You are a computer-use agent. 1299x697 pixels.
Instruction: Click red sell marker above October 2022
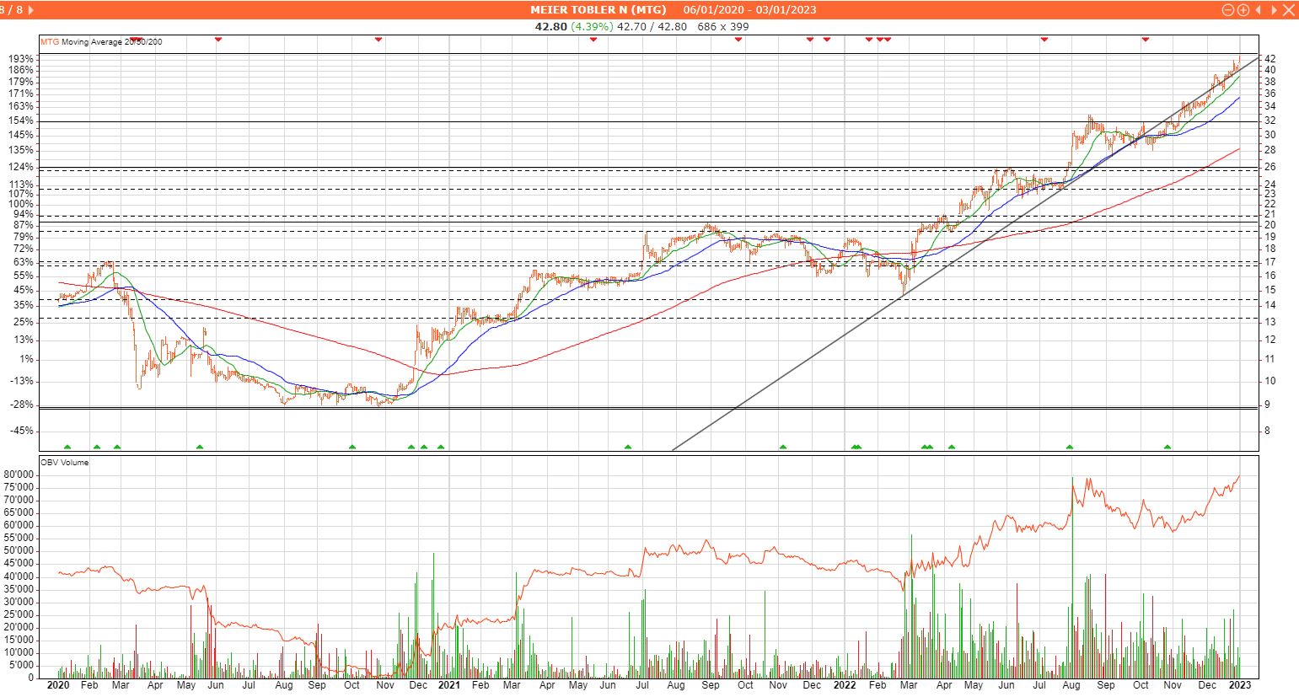point(1145,40)
